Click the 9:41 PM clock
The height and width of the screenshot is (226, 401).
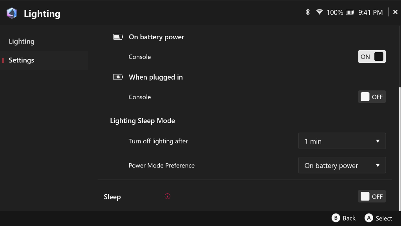click(370, 13)
